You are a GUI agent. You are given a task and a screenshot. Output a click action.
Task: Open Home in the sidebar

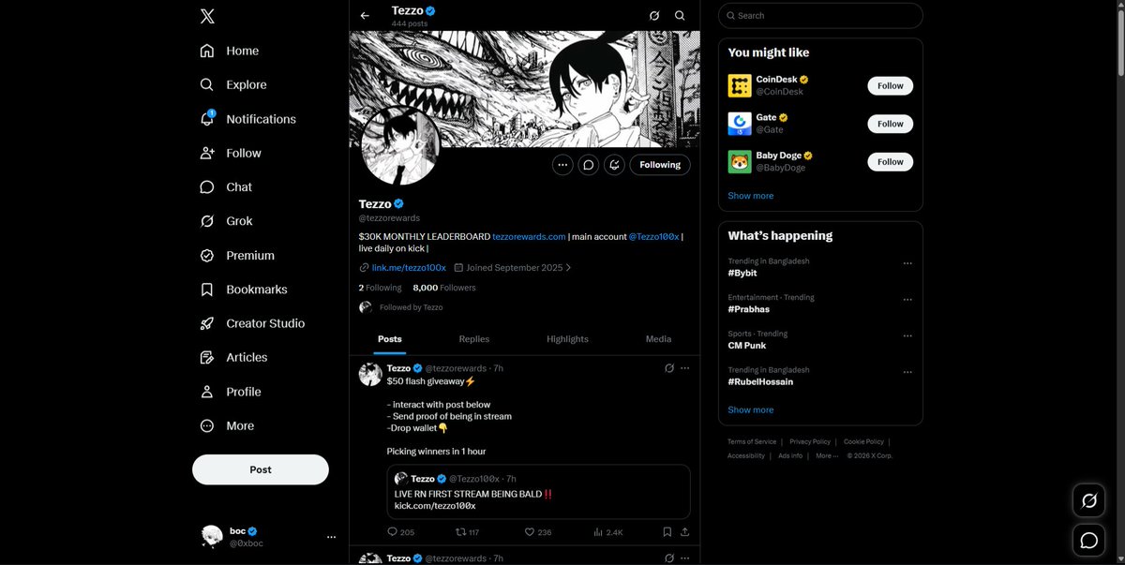coord(229,51)
